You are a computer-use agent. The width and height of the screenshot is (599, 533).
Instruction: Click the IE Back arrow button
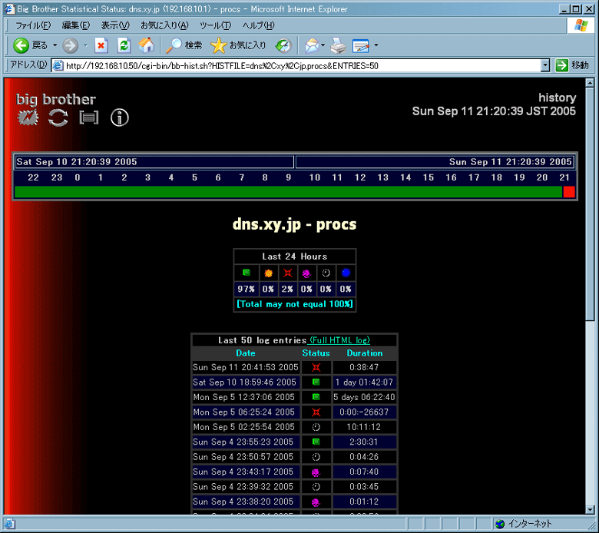(x=21, y=45)
